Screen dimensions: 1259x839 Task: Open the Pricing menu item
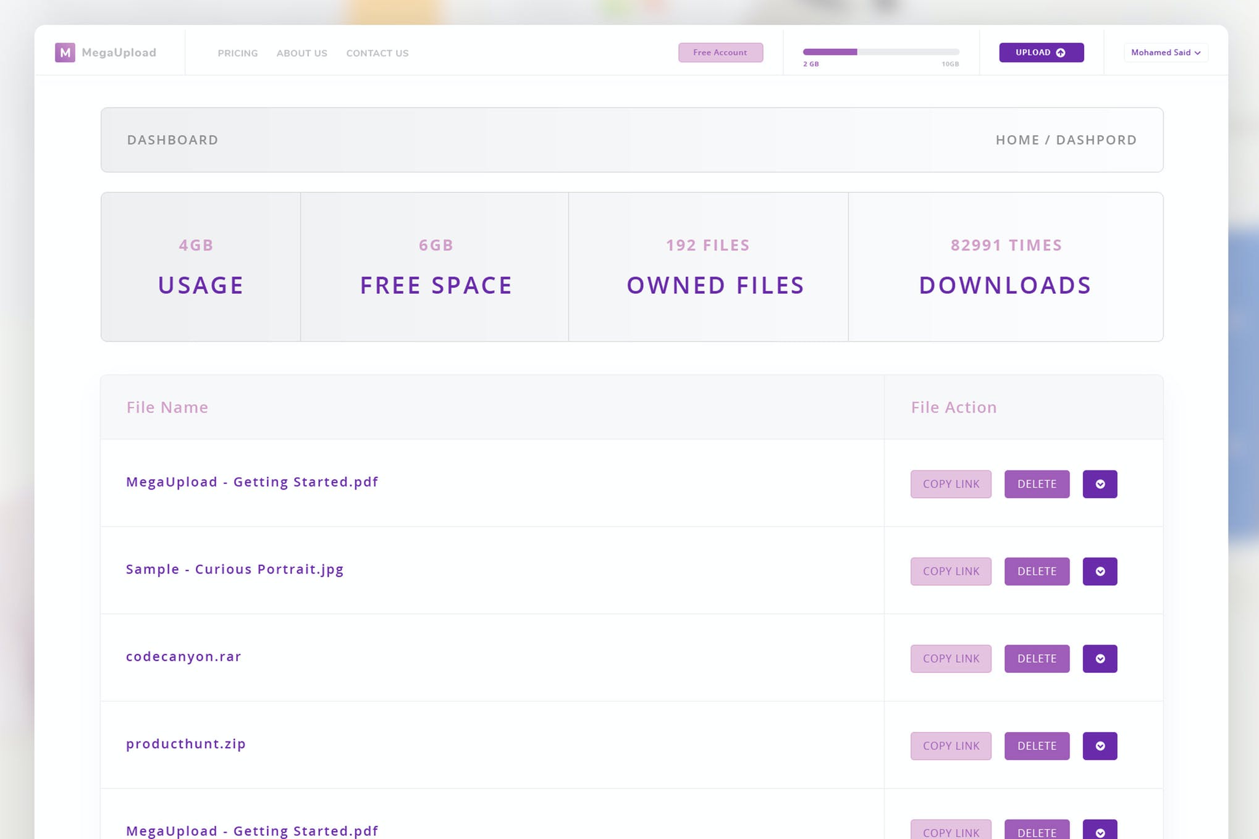[238, 53]
